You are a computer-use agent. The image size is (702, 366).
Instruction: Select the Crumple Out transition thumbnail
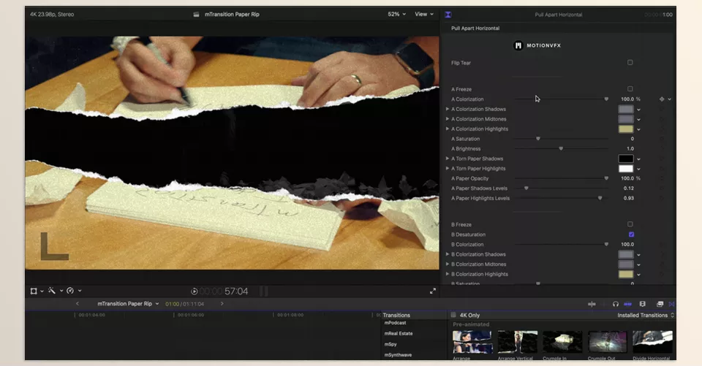pyautogui.click(x=608, y=342)
